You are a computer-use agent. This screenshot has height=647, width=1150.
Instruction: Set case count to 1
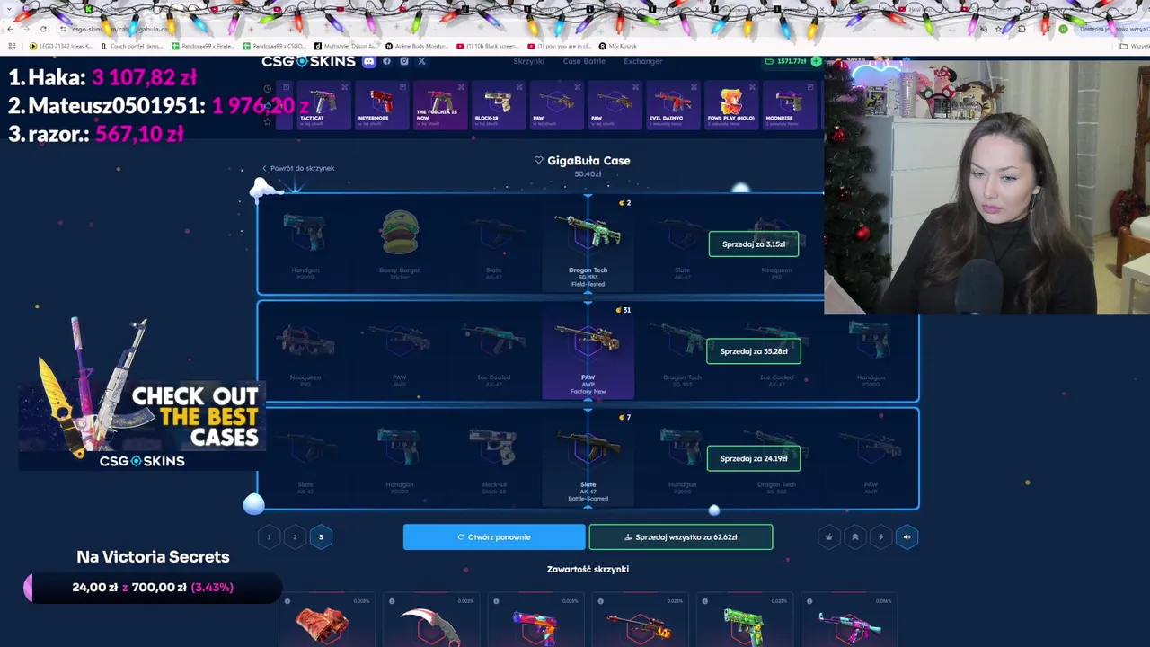tap(269, 537)
